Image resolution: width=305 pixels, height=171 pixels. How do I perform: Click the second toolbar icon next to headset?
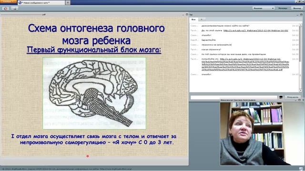click(x=14, y=9)
